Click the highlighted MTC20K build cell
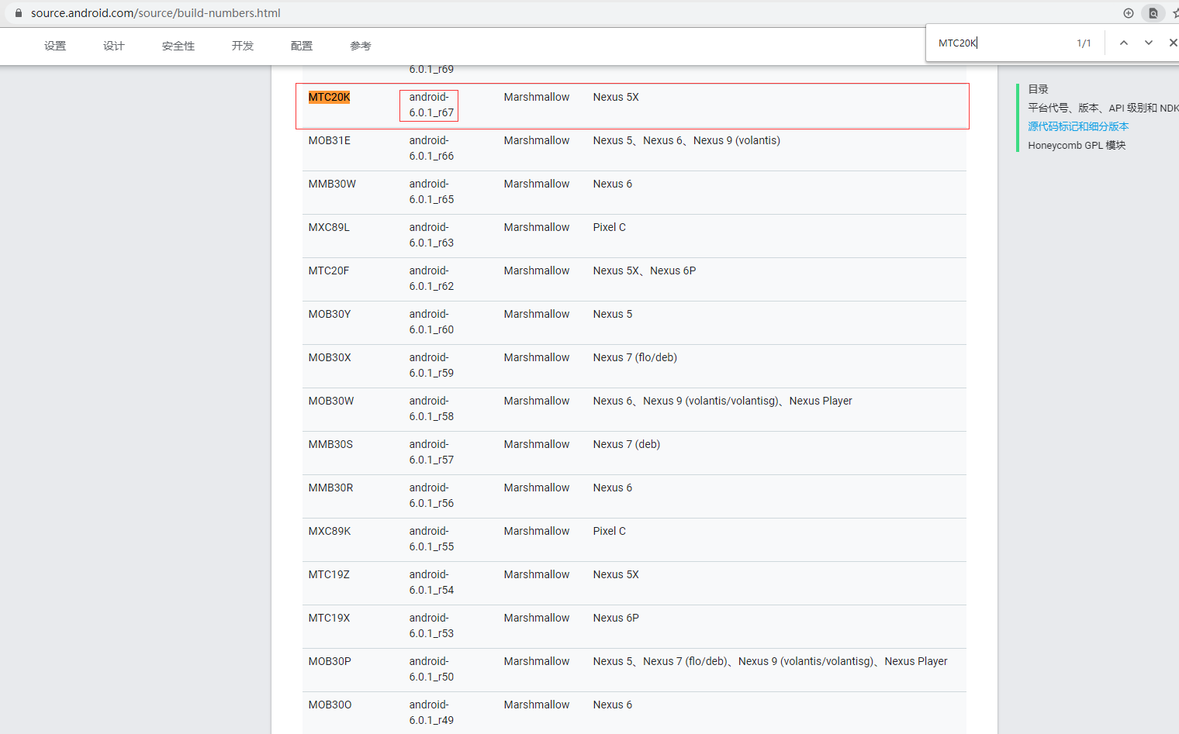Screen dimensions: 1179x734 click(330, 97)
